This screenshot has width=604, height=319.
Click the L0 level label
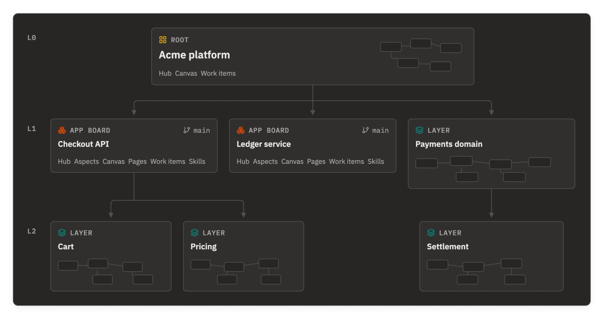coord(32,38)
